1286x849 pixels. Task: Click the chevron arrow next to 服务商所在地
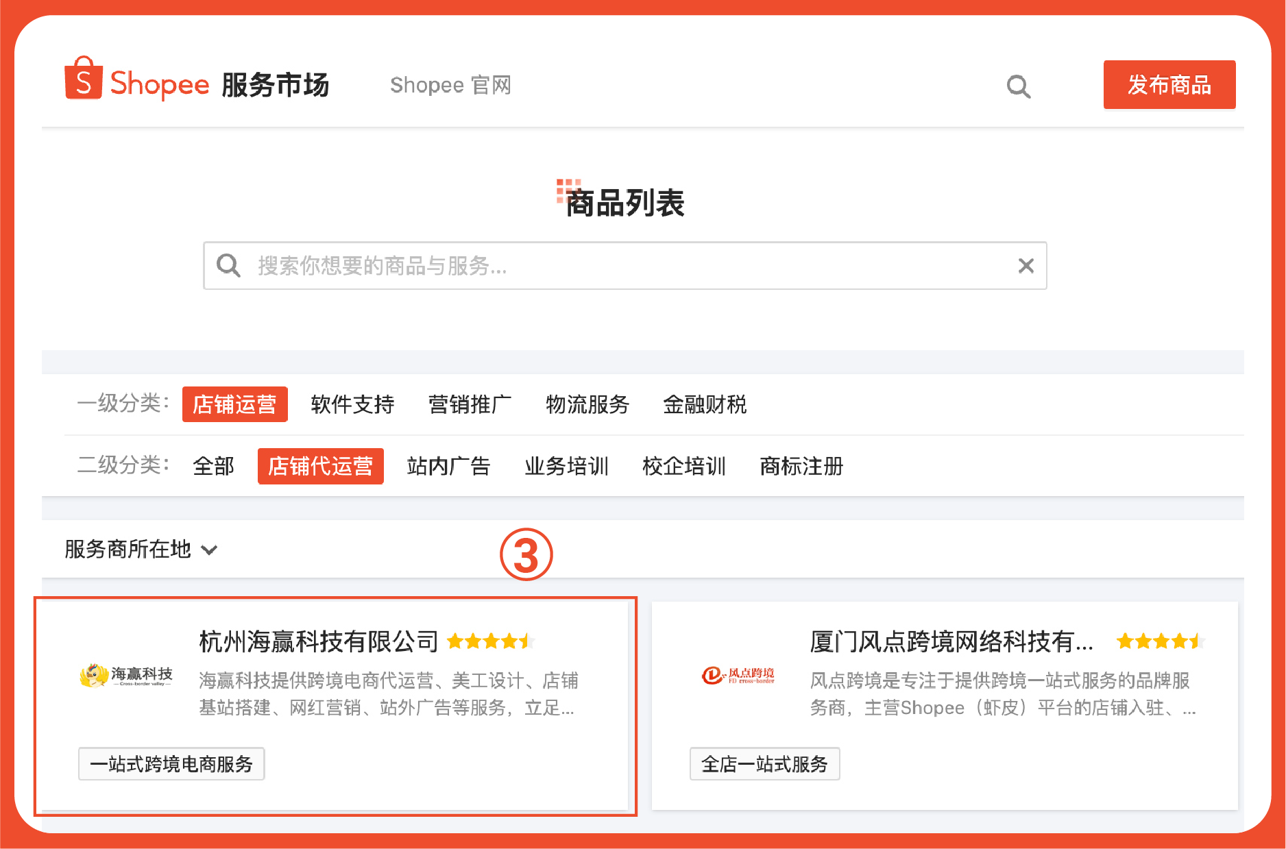pos(210,550)
